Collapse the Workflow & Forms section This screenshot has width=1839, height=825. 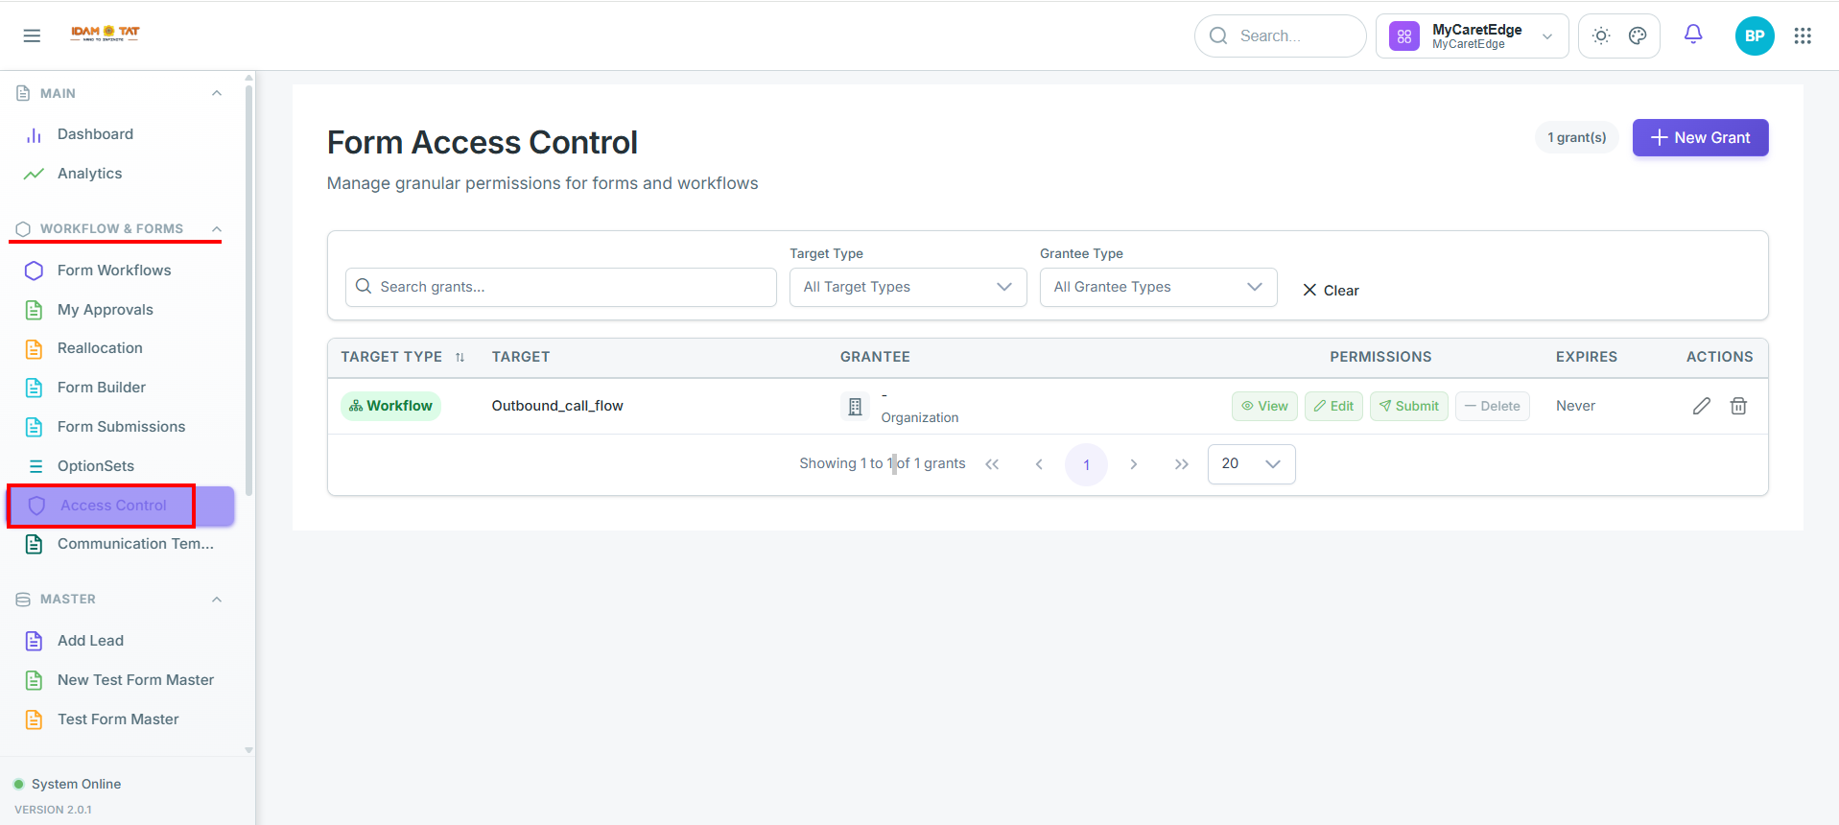(217, 228)
